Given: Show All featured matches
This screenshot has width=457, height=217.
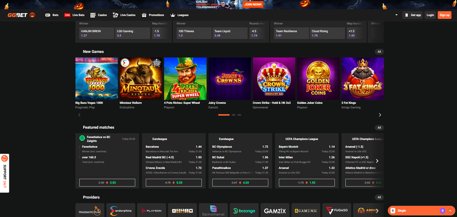Looking at the screenshot, I should pos(379,127).
